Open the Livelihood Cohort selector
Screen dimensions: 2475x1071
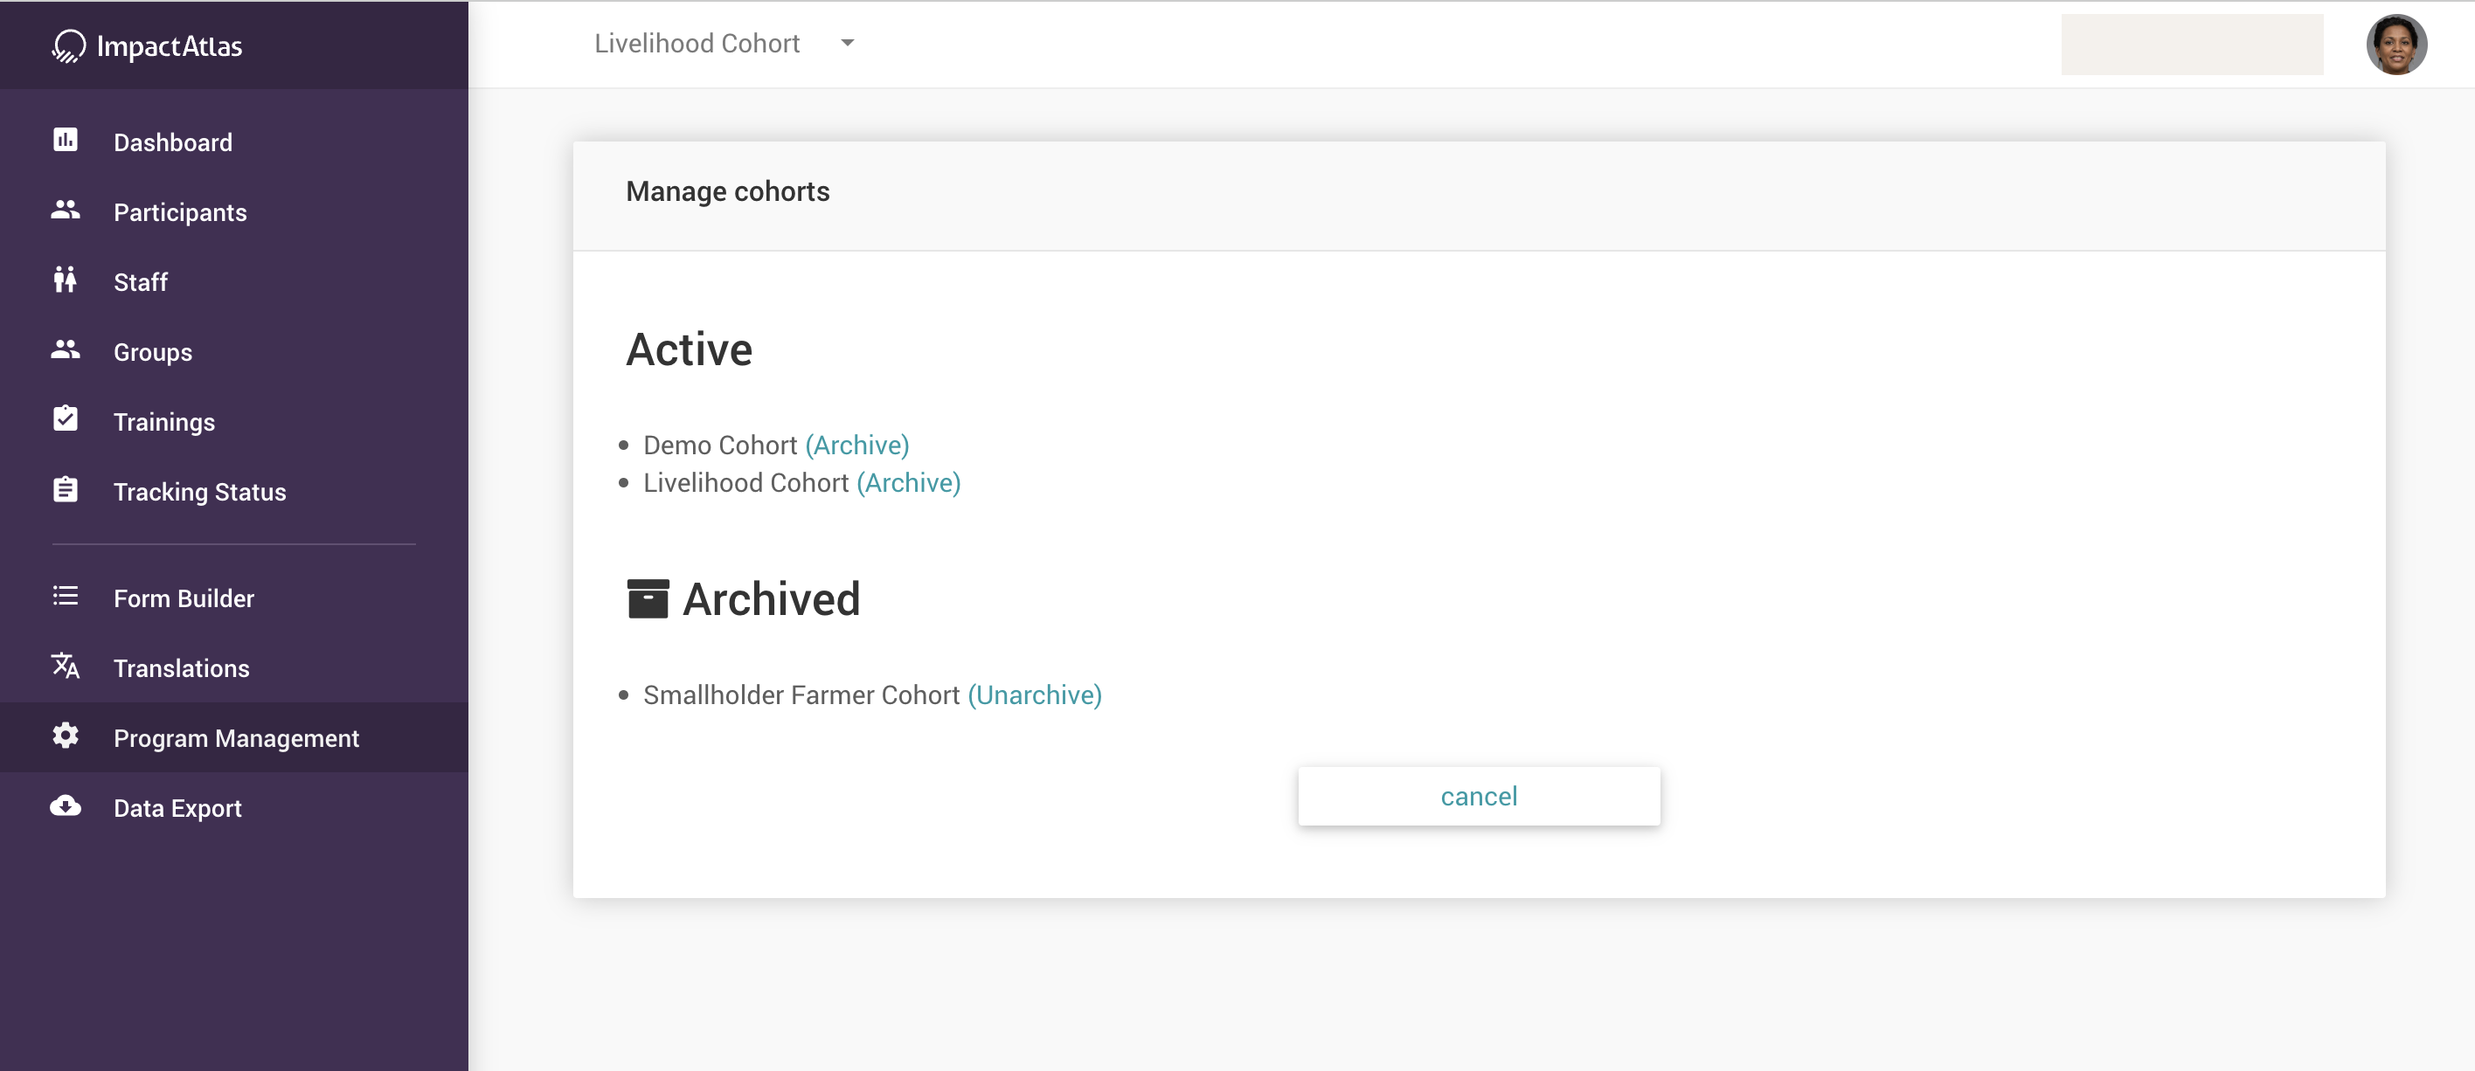(x=697, y=43)
